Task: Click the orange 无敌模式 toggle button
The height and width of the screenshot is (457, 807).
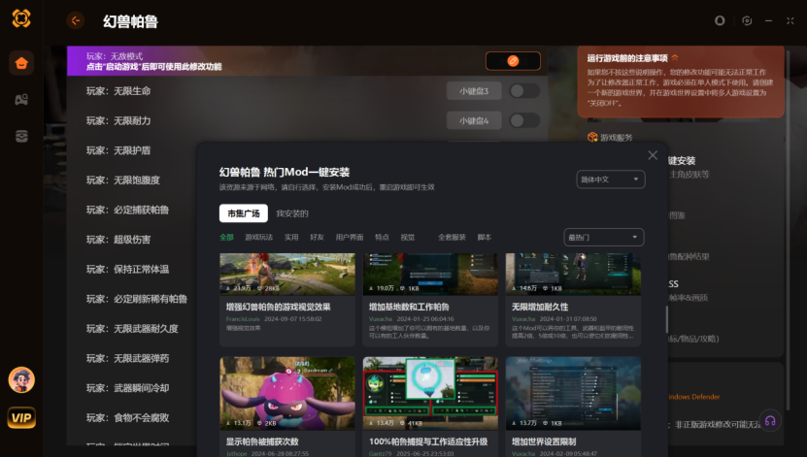Action: click(513, 61)
